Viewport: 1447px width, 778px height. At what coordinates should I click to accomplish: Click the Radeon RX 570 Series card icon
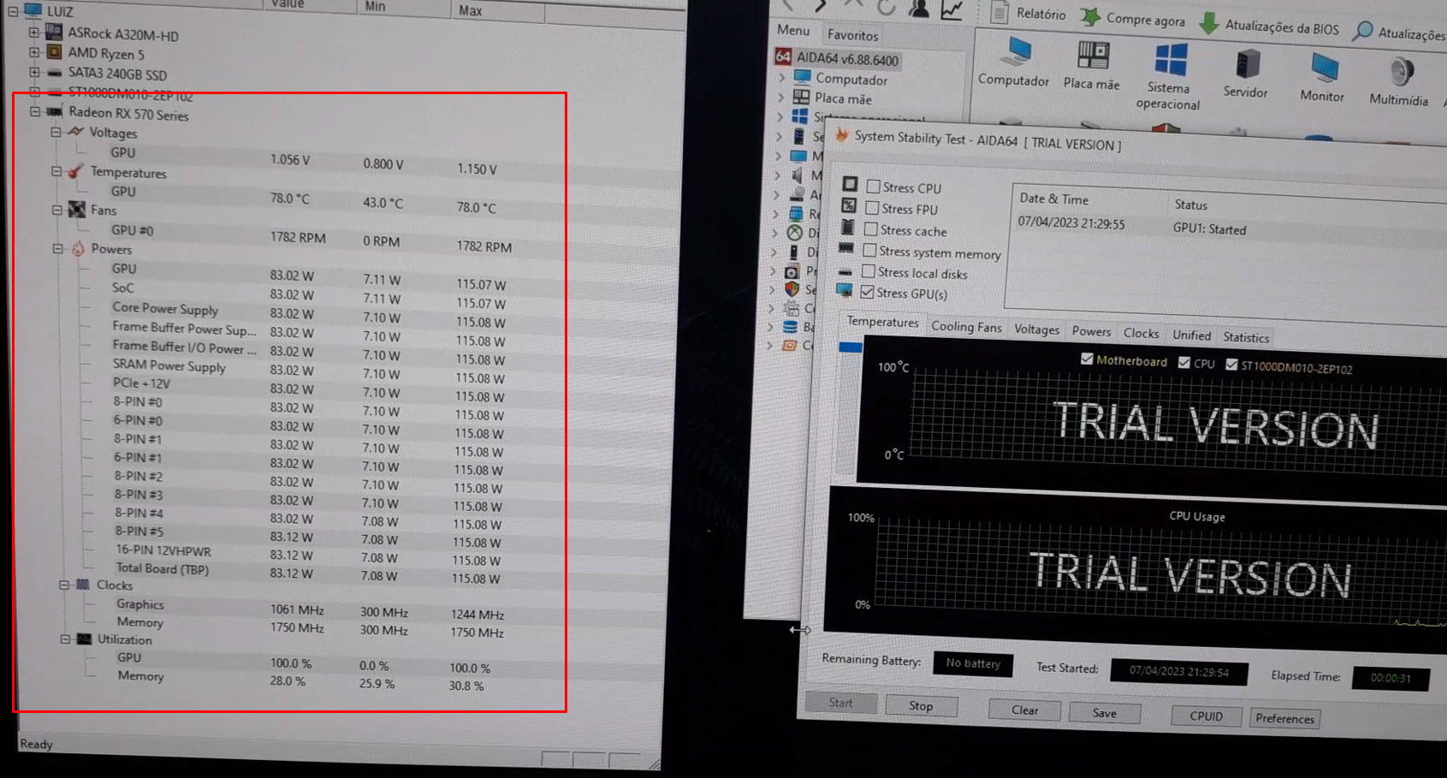[x=55, y=111]
